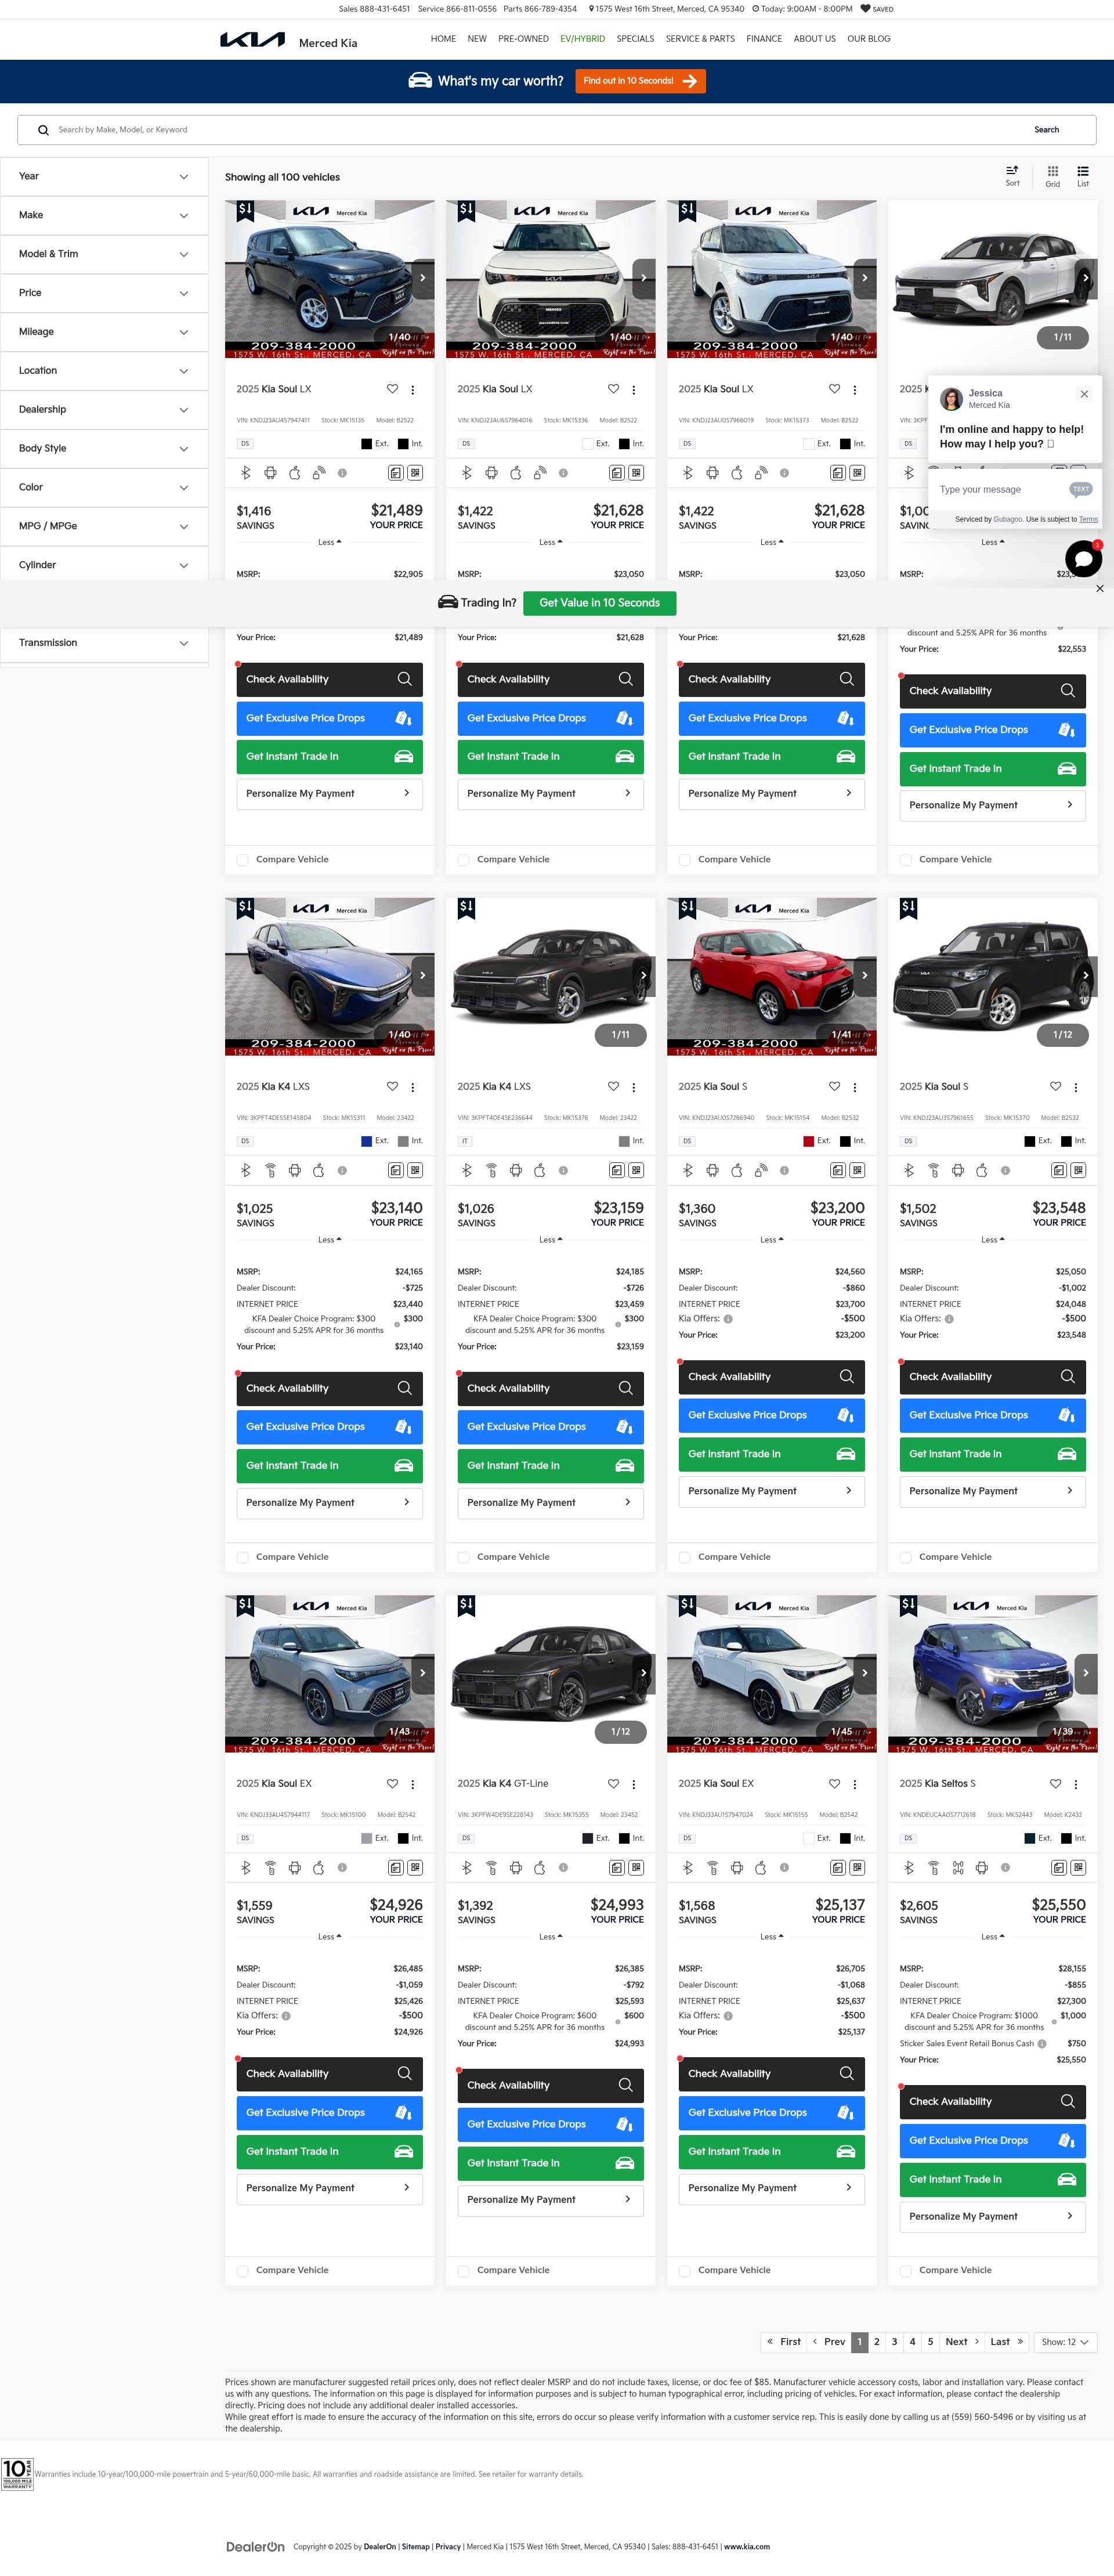Click info icon beside Sticker Sales Event Bonus Cash
The image size is (1114, 2576).
[1042, 2044]
